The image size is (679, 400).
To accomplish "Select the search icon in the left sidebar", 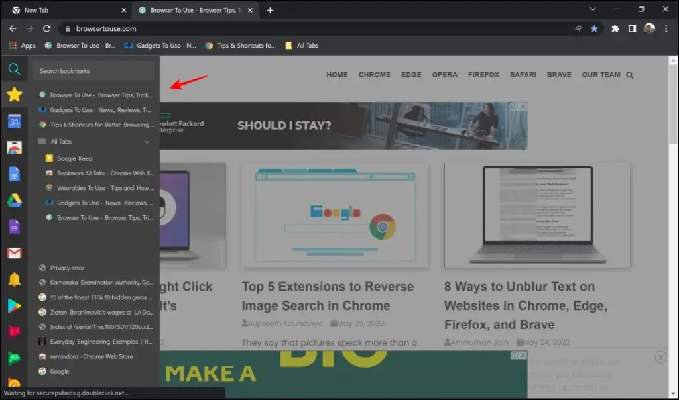I will pos(13,69).
